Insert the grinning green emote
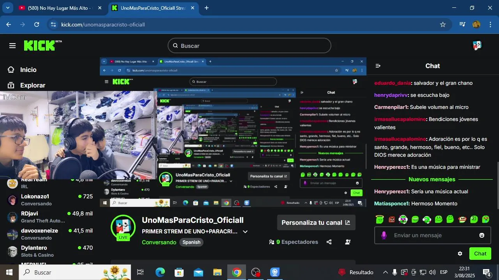This screenshot has width=499, height=280. point(415,219)
